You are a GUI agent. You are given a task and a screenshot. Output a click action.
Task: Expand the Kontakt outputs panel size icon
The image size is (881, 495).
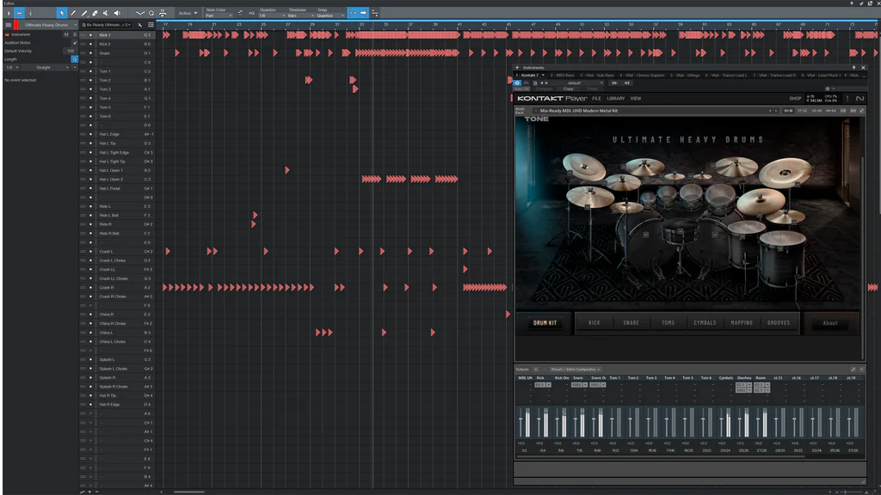click(x=853, y=370)
